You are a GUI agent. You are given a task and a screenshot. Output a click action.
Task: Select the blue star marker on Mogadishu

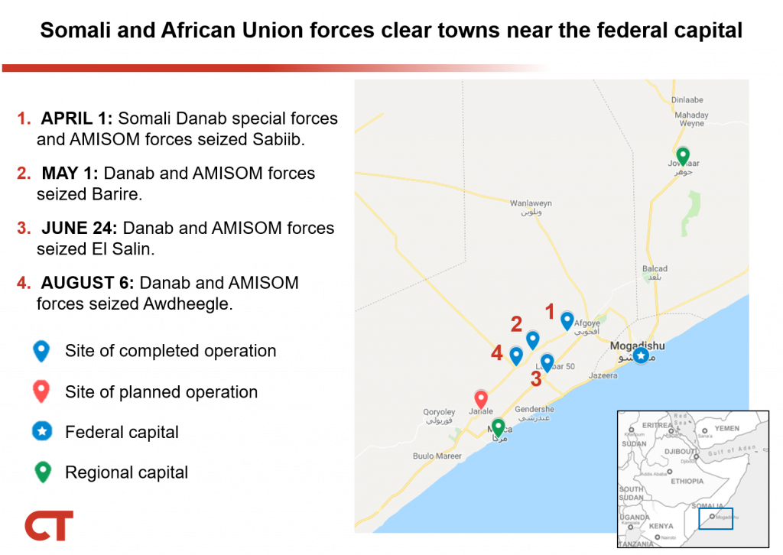pos(641,355)
